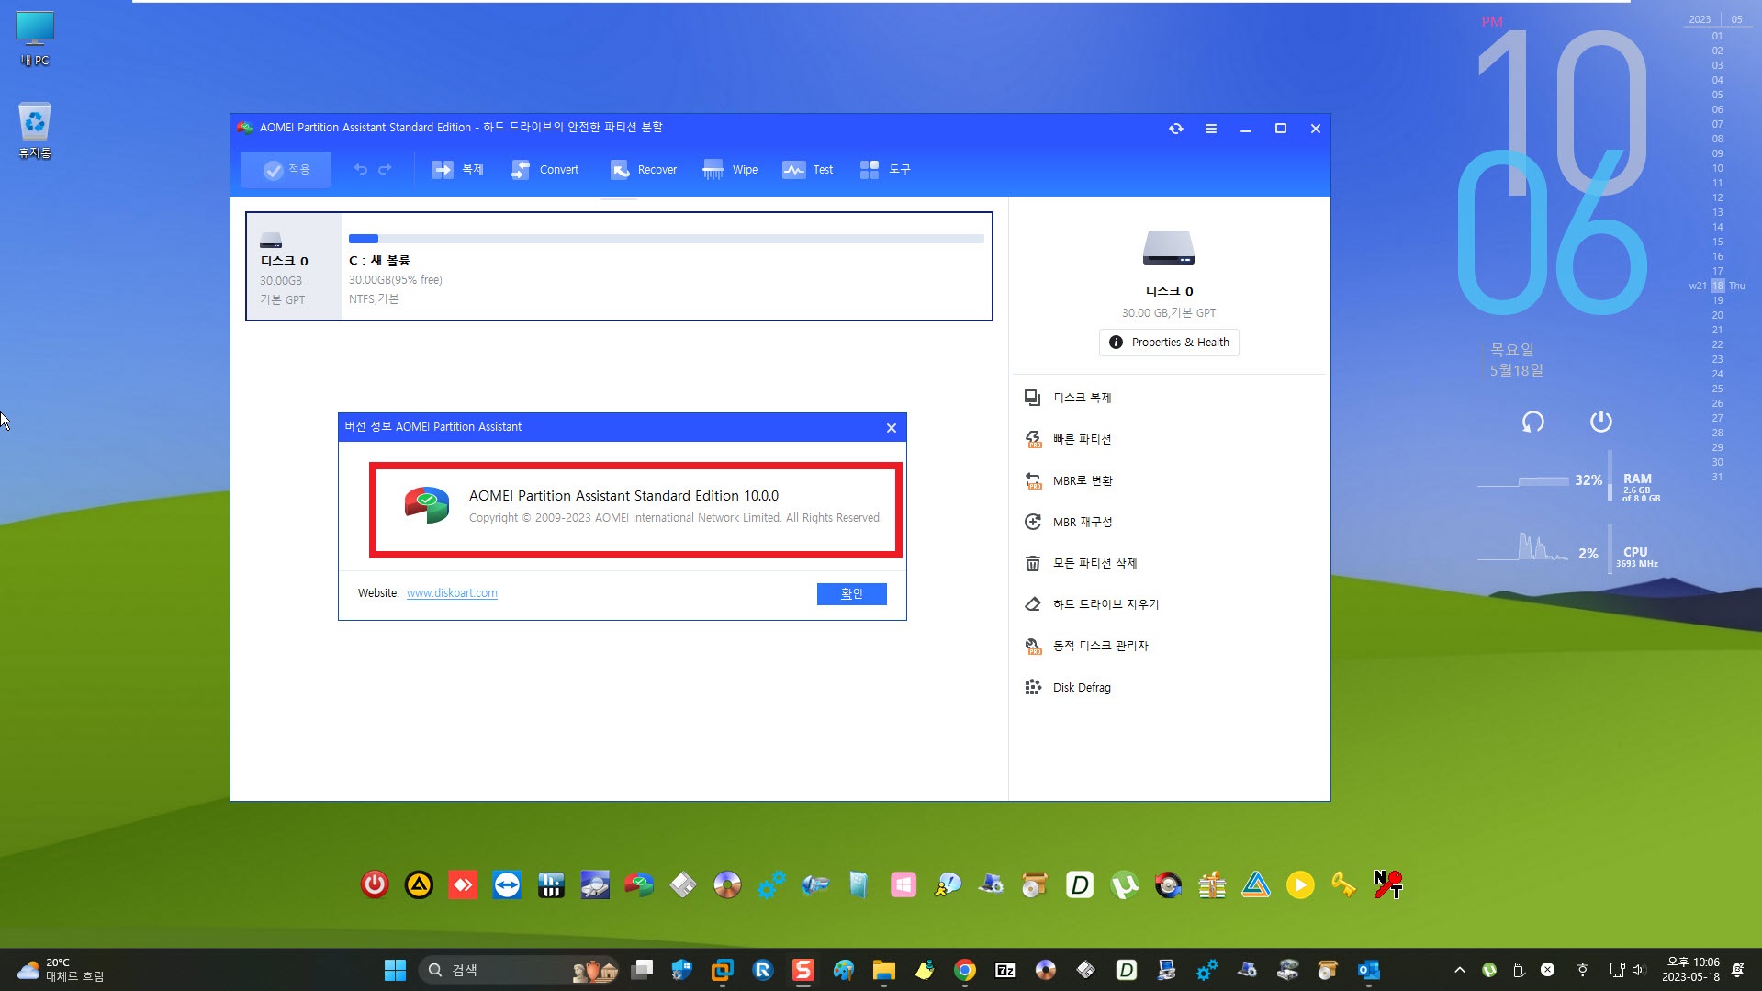Image resolution: width=1762 pixels, height=991 pixels.
Task: Click the disc (CD) icon in the dock
Action: click(727, 885)
